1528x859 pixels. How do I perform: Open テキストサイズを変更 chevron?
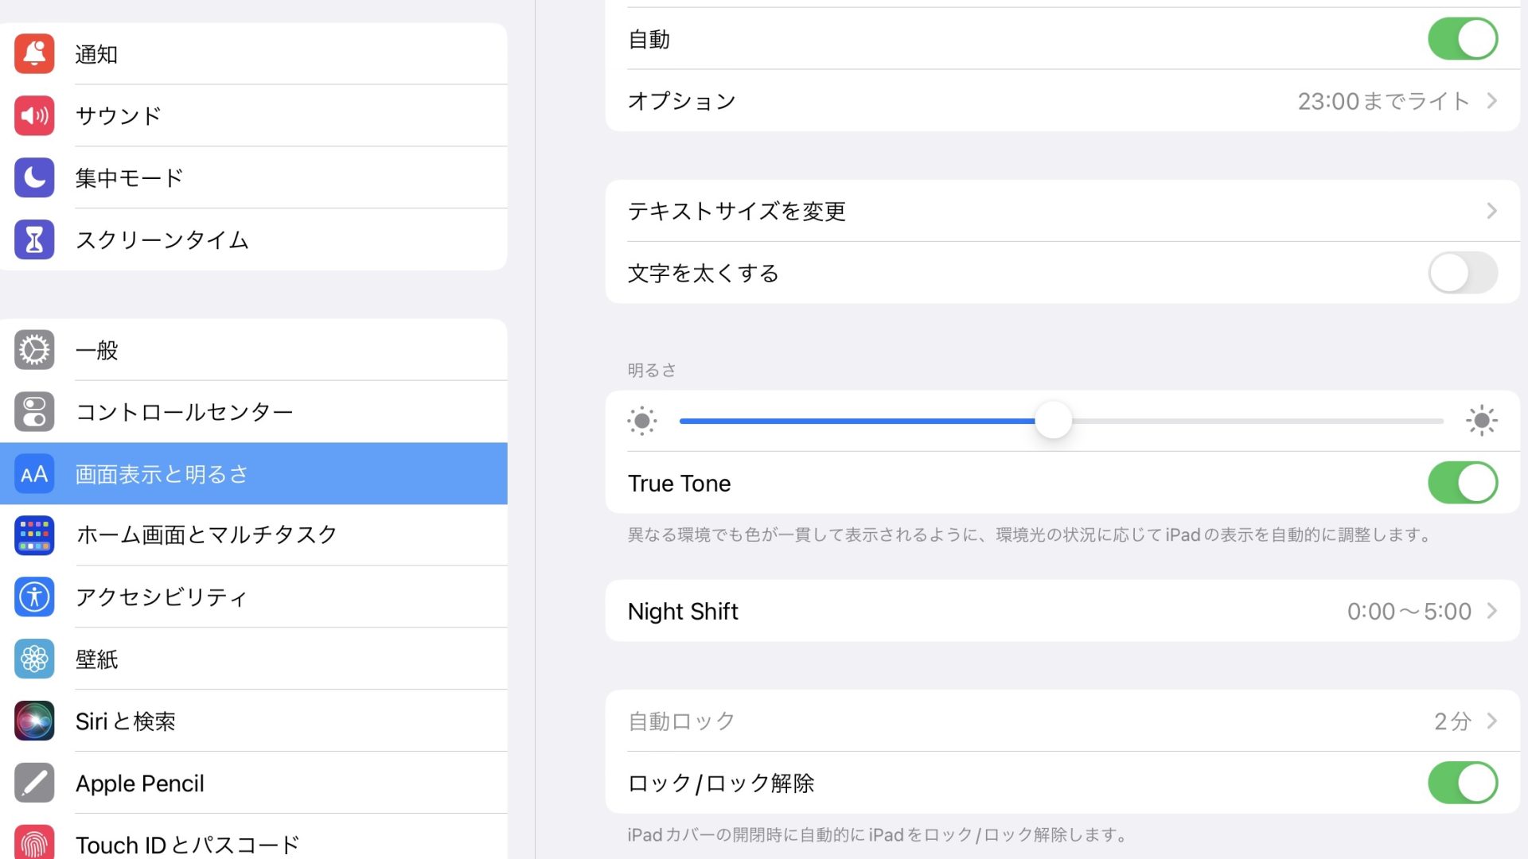tap(1491, 211)
